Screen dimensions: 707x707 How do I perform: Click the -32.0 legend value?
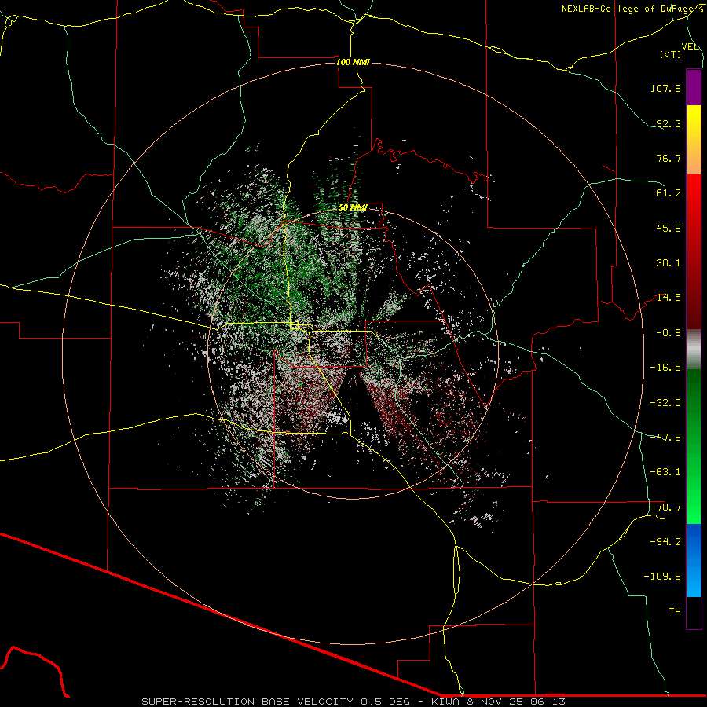click(665, 403)
